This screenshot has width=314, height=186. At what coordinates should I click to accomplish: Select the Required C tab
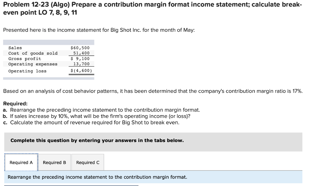(88, 162)
